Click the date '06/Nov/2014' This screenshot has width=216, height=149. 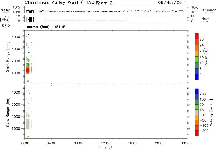[173, 3]
